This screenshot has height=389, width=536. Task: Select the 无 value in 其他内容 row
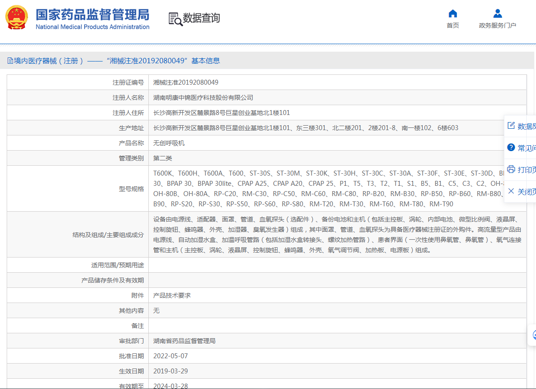coord(156,311)
